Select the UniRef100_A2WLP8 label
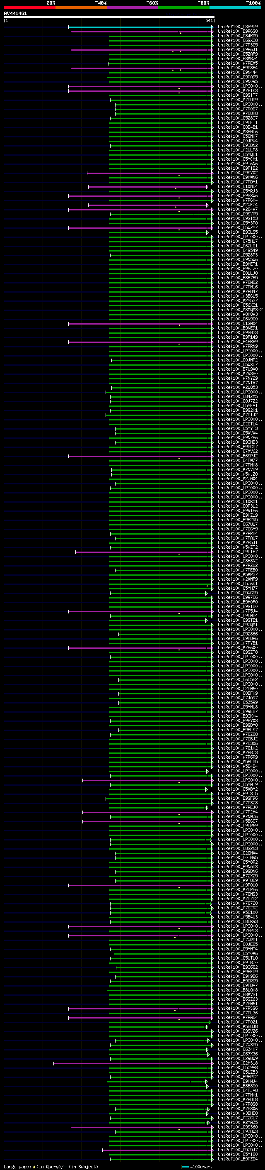This screenshot has height=1170, width=265. (x=238, y=150)
